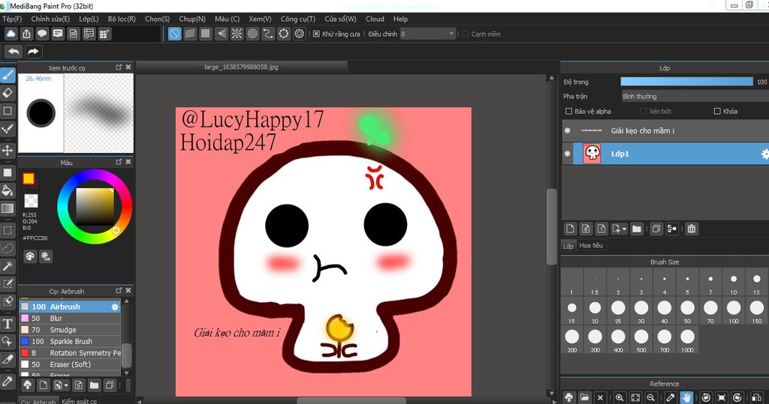The width and height of the screenshot is (769, 404).
Task: Choose brush size 1000
Action: coord(687,340)
